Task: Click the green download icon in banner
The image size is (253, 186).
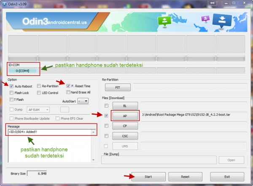Action: click(x=164, y=21)
